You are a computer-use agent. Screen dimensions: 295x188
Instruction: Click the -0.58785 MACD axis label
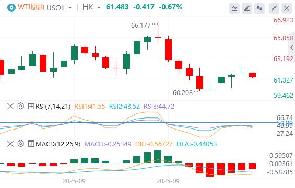(x=280, y=172)
